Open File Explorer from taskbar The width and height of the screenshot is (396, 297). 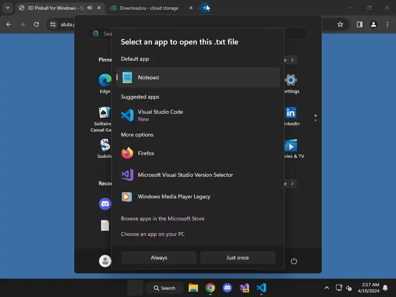[x=193, y=288]
